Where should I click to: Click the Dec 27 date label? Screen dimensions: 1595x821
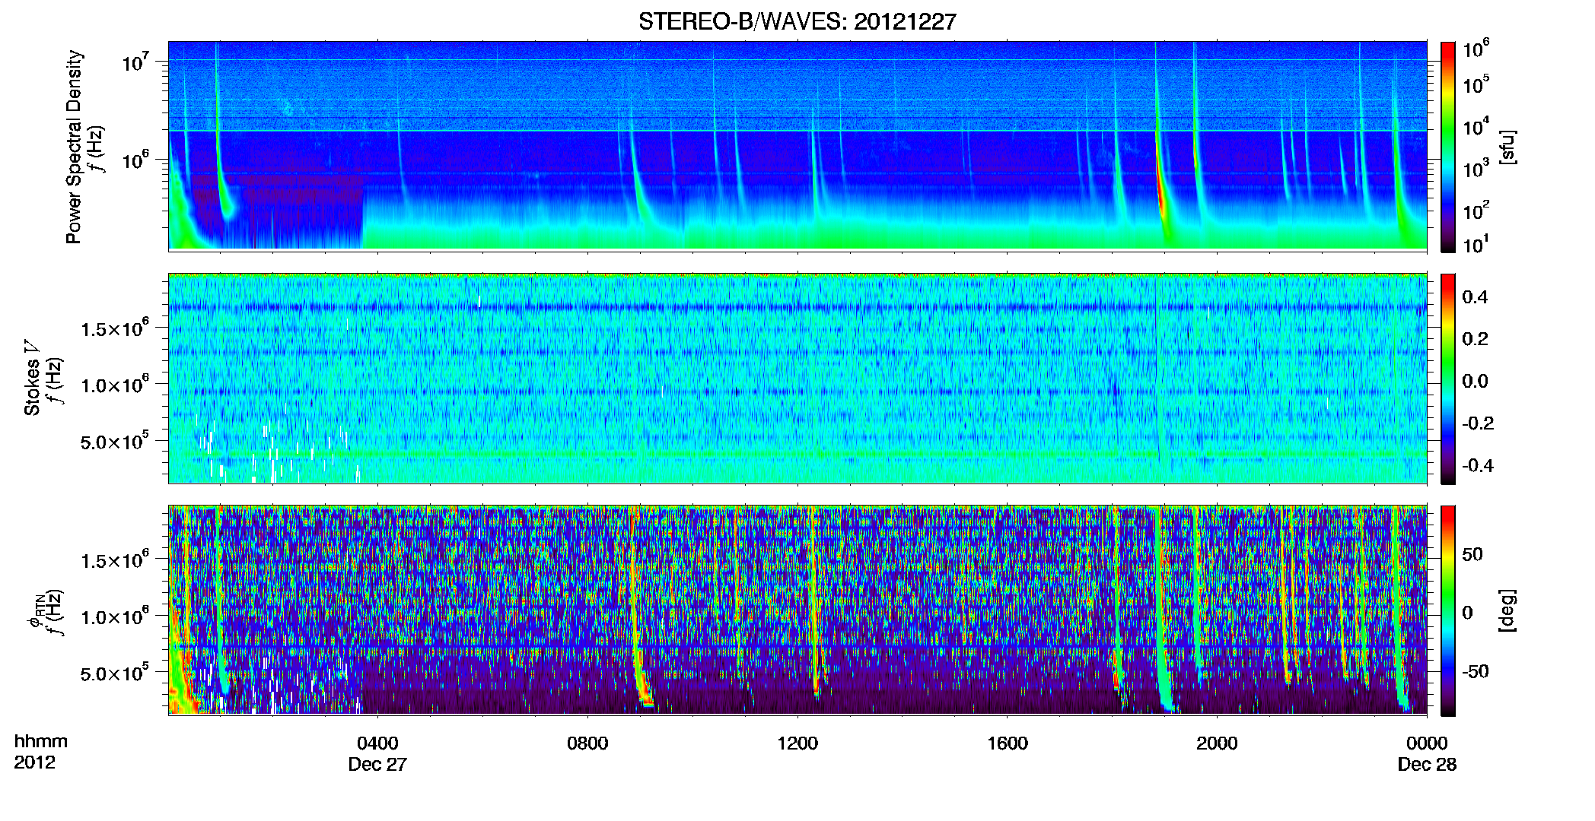coord(377,764)
